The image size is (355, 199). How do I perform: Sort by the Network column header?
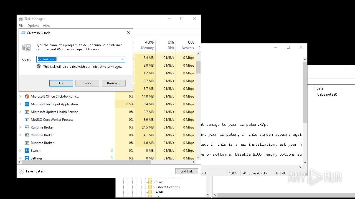coord(186,45)
